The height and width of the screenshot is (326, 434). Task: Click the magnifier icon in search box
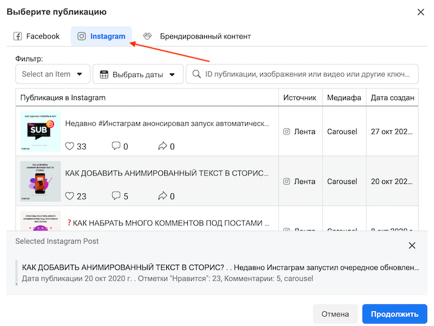pyautogui.click(x=197, y=74)
